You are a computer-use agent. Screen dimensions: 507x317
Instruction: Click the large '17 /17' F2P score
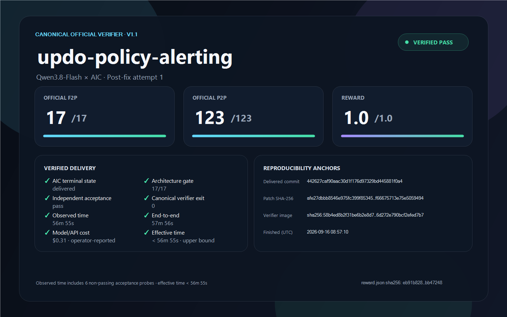(67, 118)
